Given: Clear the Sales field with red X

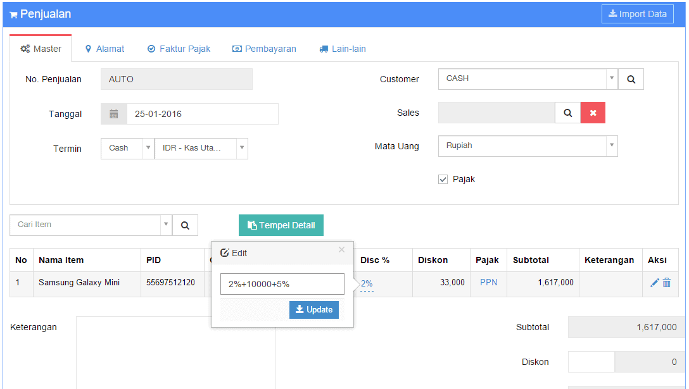Looking at the screenshot, I should click(593, 113).
